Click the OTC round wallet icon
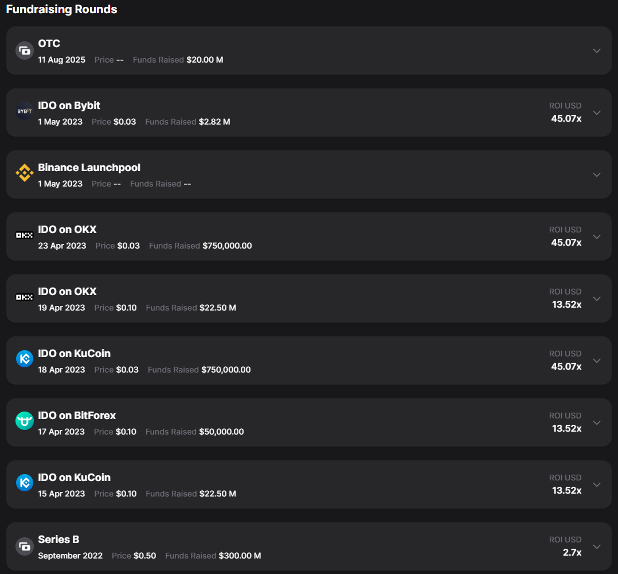Image resolution: width=618 pixels, height=574 pixels. coord(24,51)
